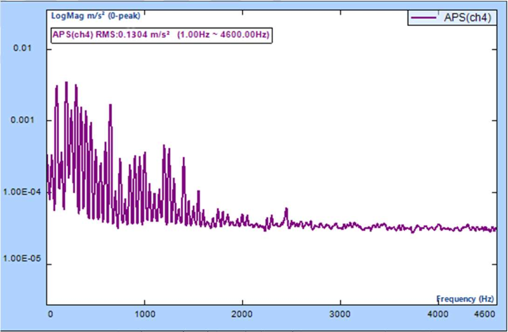508x332 pixels.
Task: Click the flat spectrum trace near 3500 Hz
Action: [389, 227]
